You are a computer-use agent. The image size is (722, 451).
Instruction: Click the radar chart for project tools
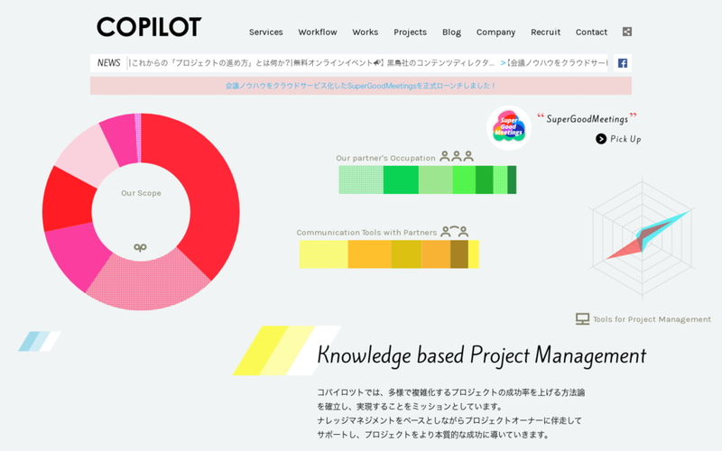point(643,238)
